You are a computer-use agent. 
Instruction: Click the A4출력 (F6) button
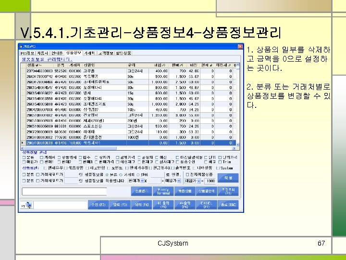[185, 205]
